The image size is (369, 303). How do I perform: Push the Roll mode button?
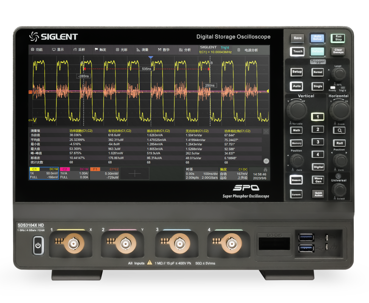(339, 143)
